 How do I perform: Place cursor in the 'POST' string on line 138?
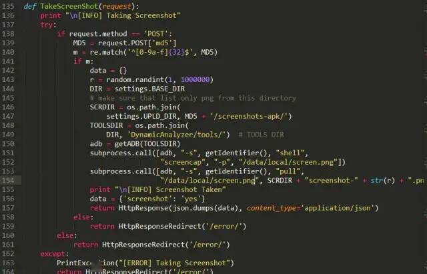[x=156, y=34]
